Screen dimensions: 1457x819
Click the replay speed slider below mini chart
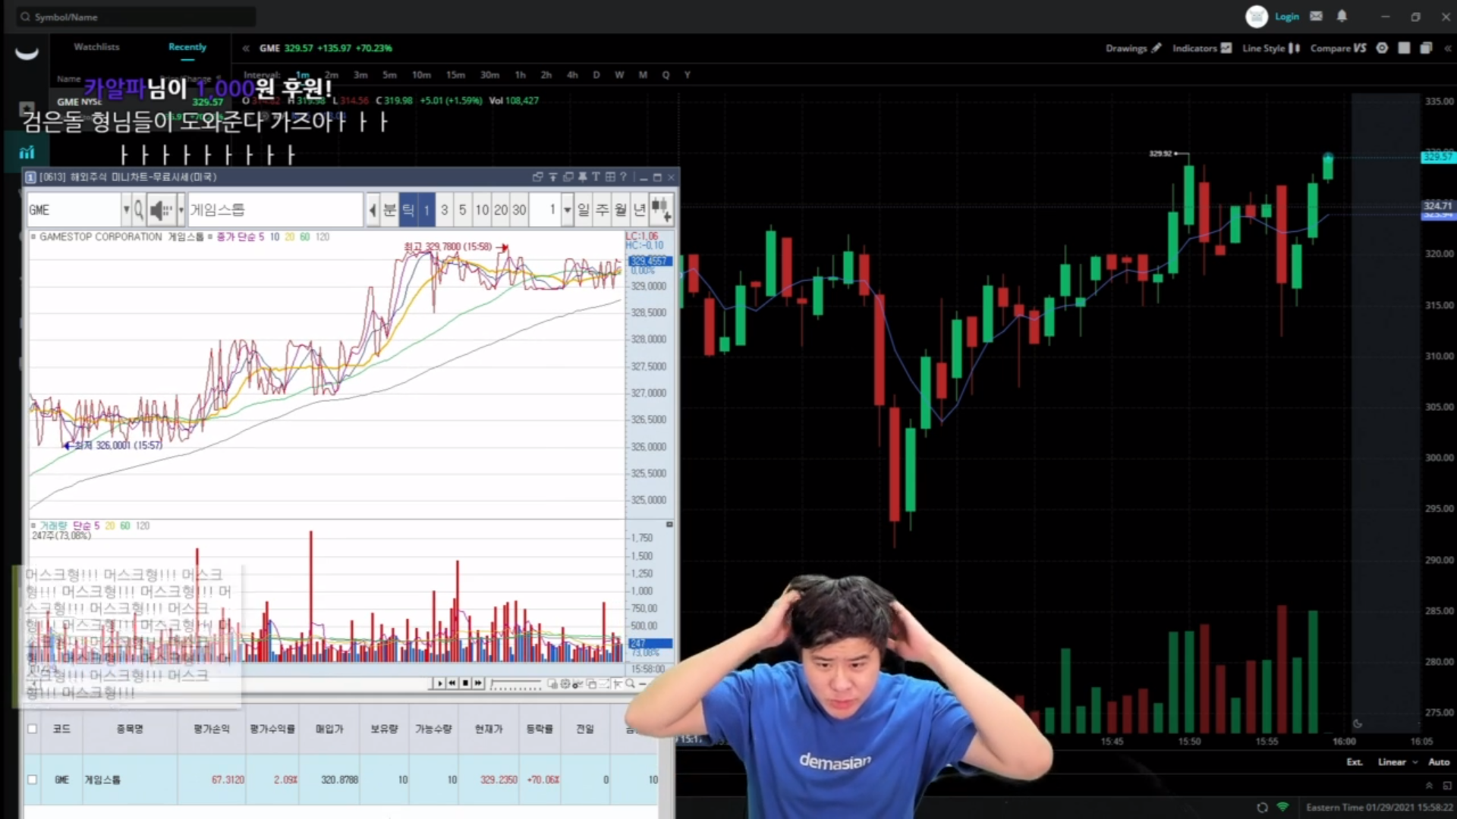click(x=517, y=684)
